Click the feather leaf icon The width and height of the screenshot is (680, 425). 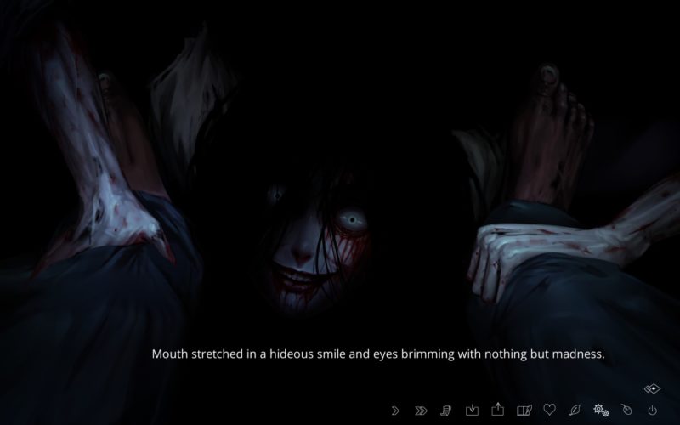[x=575, y=410]
